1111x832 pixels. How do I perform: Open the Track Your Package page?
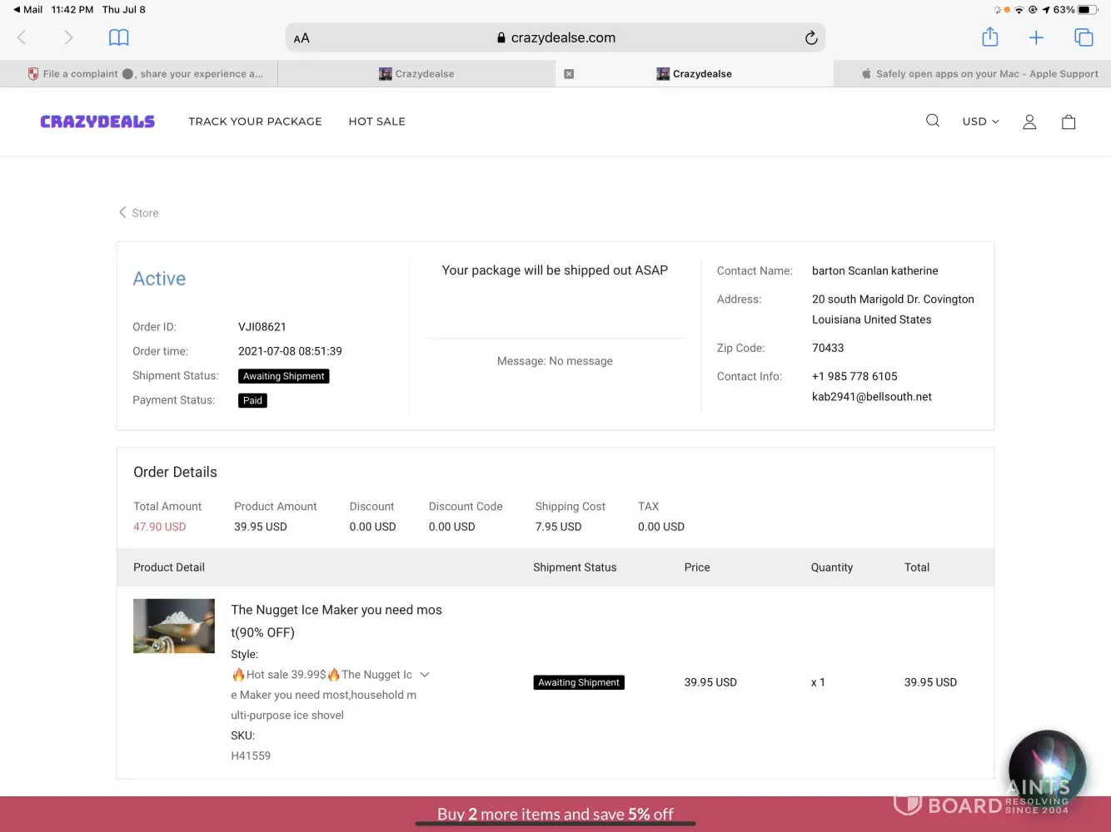[x=255, y=121]
